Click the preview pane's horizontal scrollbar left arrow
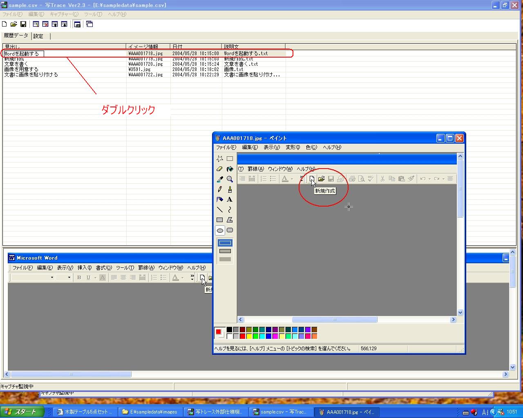The image size is (523, 418). tap(7, 374)
